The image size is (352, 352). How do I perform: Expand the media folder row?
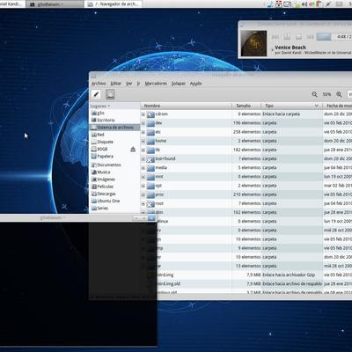click(x=143, y=168)
